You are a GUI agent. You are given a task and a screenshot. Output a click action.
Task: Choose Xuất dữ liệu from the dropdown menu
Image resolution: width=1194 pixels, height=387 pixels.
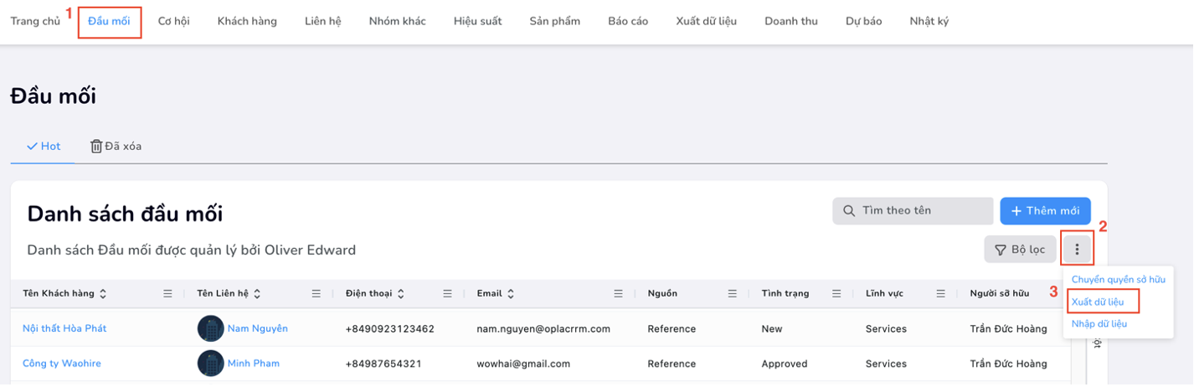1098,301
